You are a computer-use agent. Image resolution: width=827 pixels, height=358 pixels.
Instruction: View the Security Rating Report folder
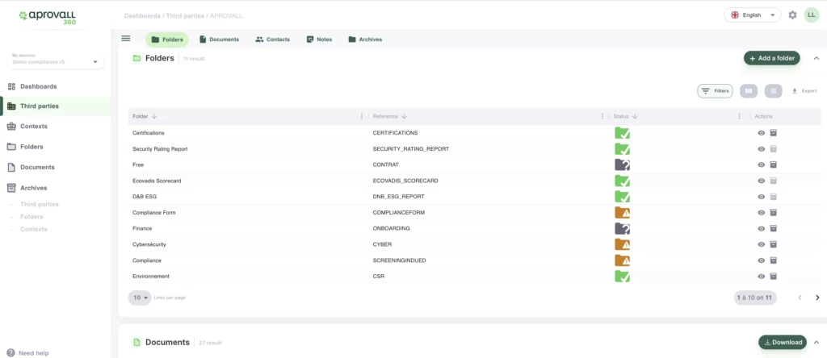[x=761, y=149]
